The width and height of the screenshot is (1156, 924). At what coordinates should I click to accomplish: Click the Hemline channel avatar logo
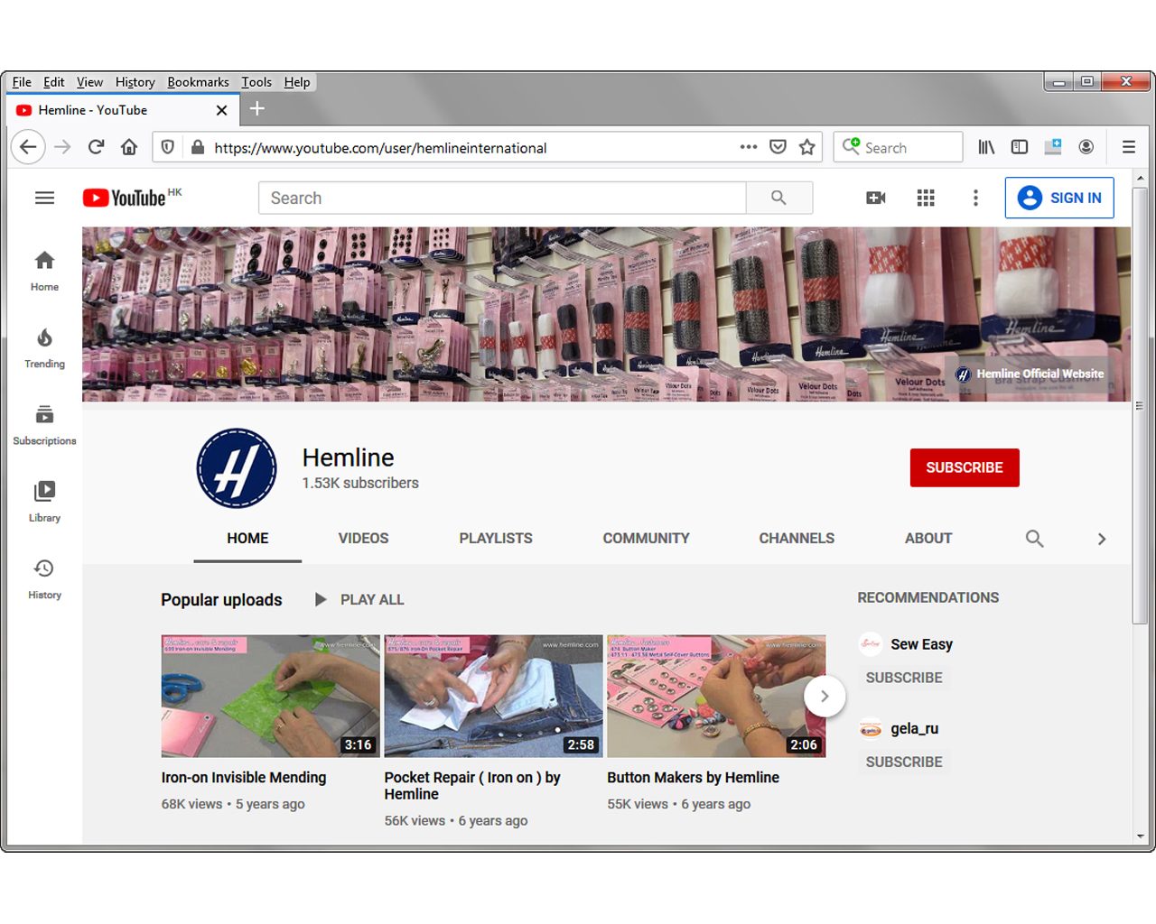[237, 468]
